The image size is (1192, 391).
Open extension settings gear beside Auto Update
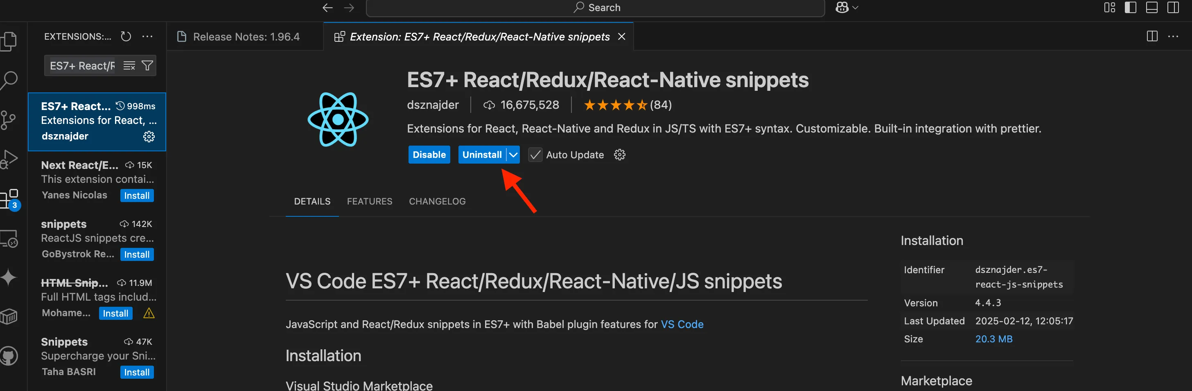[x=619, y=154]
